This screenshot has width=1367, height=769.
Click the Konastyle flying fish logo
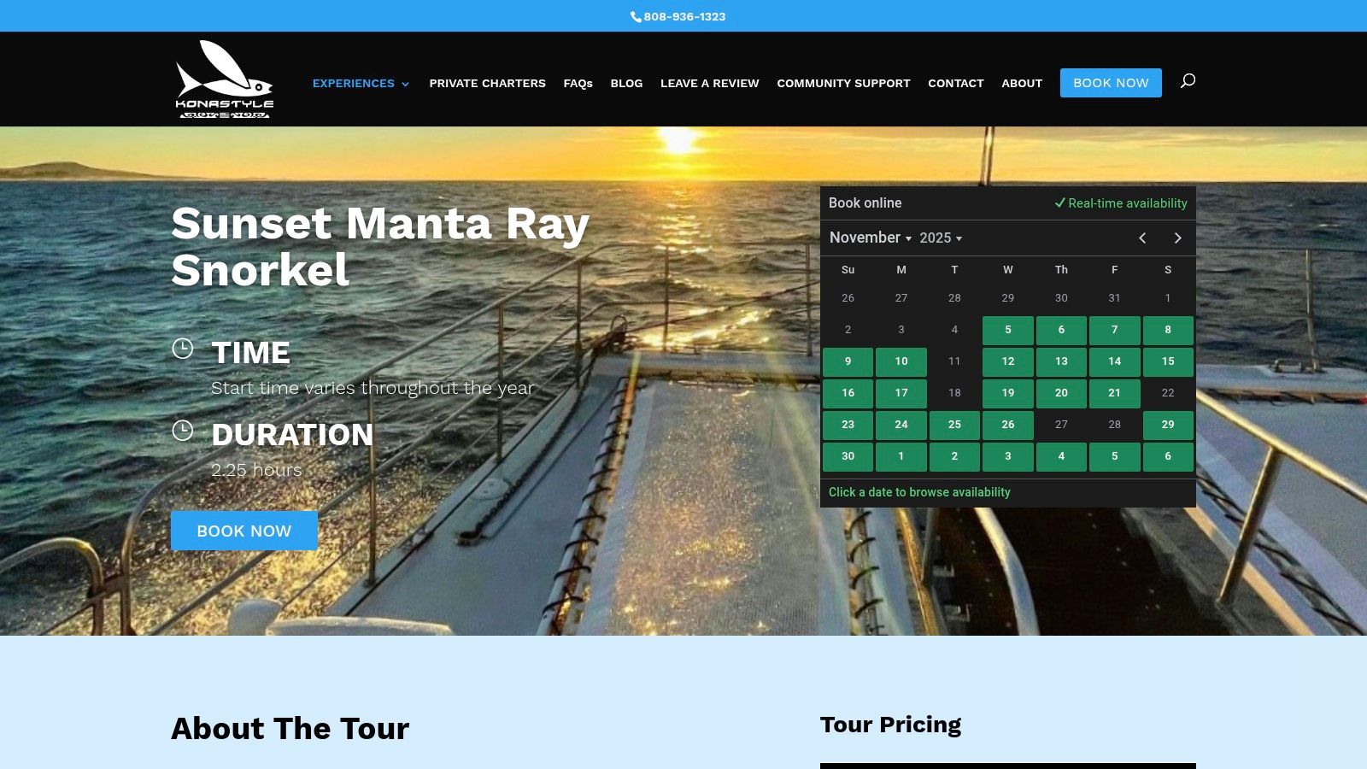tap(224, 79)
